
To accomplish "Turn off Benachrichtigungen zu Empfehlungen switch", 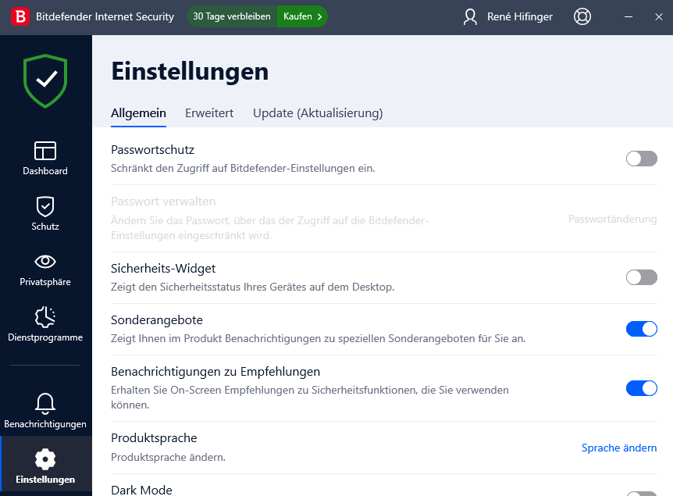I will [x=641, y=388].
